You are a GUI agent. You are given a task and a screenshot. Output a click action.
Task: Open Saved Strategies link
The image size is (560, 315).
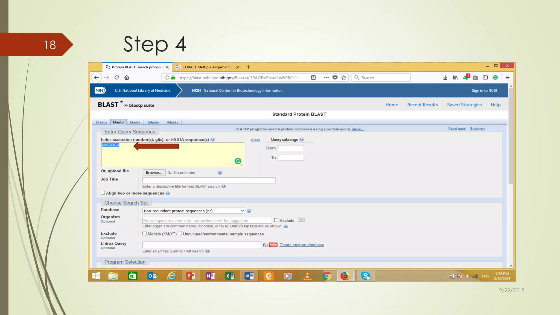464,105
